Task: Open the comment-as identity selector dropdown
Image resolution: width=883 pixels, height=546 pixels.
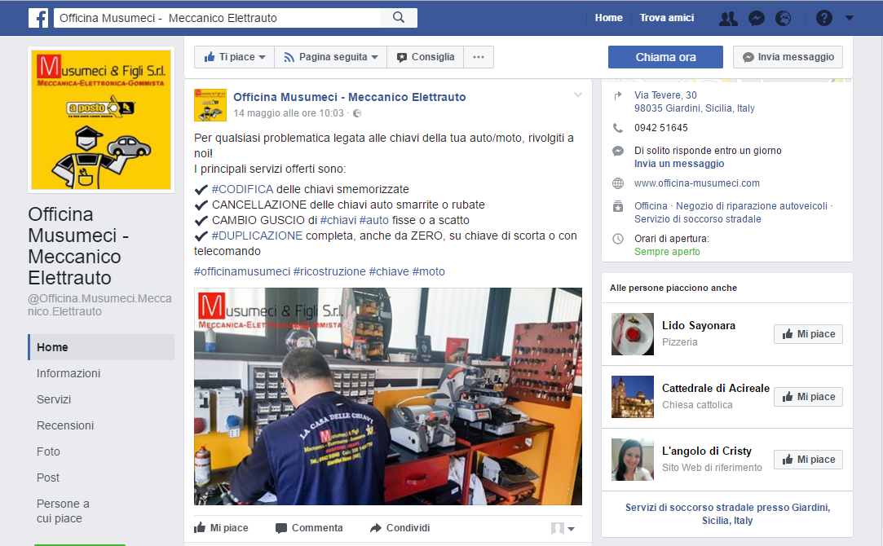Action: 563,528
